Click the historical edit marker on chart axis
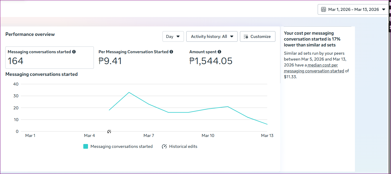Image resolution: width=391 pixels, height=174 pixels. coord(109,131)
